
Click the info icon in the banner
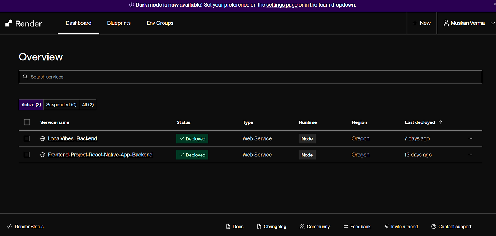point(131,5)
